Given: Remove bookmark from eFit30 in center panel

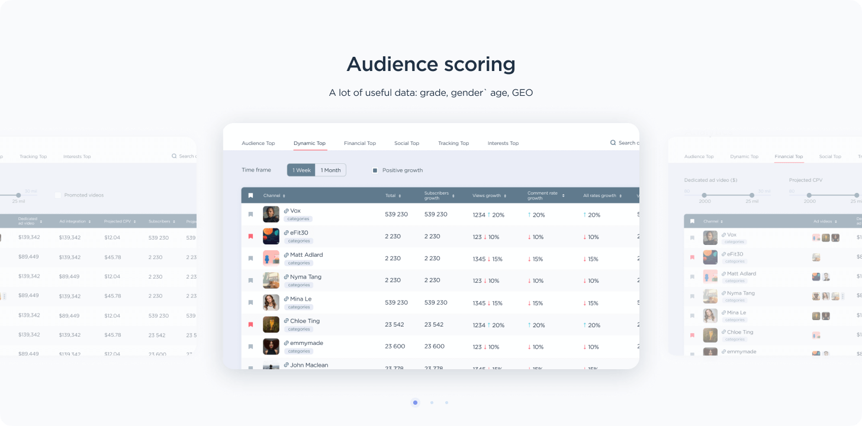Looking at the screenshot, I should click(250, 236).
